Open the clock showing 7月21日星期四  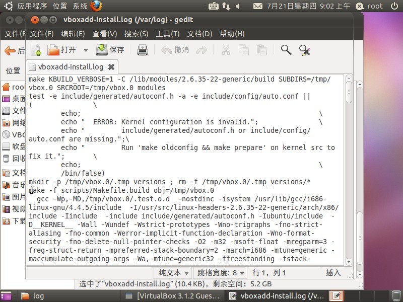(308, 6)
